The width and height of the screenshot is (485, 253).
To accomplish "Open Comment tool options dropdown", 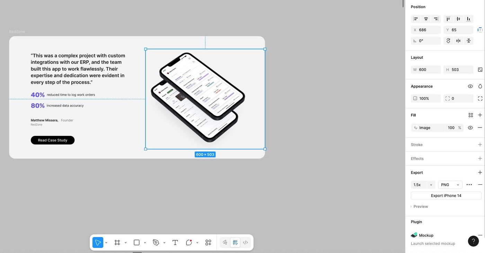I will [197, 243].
